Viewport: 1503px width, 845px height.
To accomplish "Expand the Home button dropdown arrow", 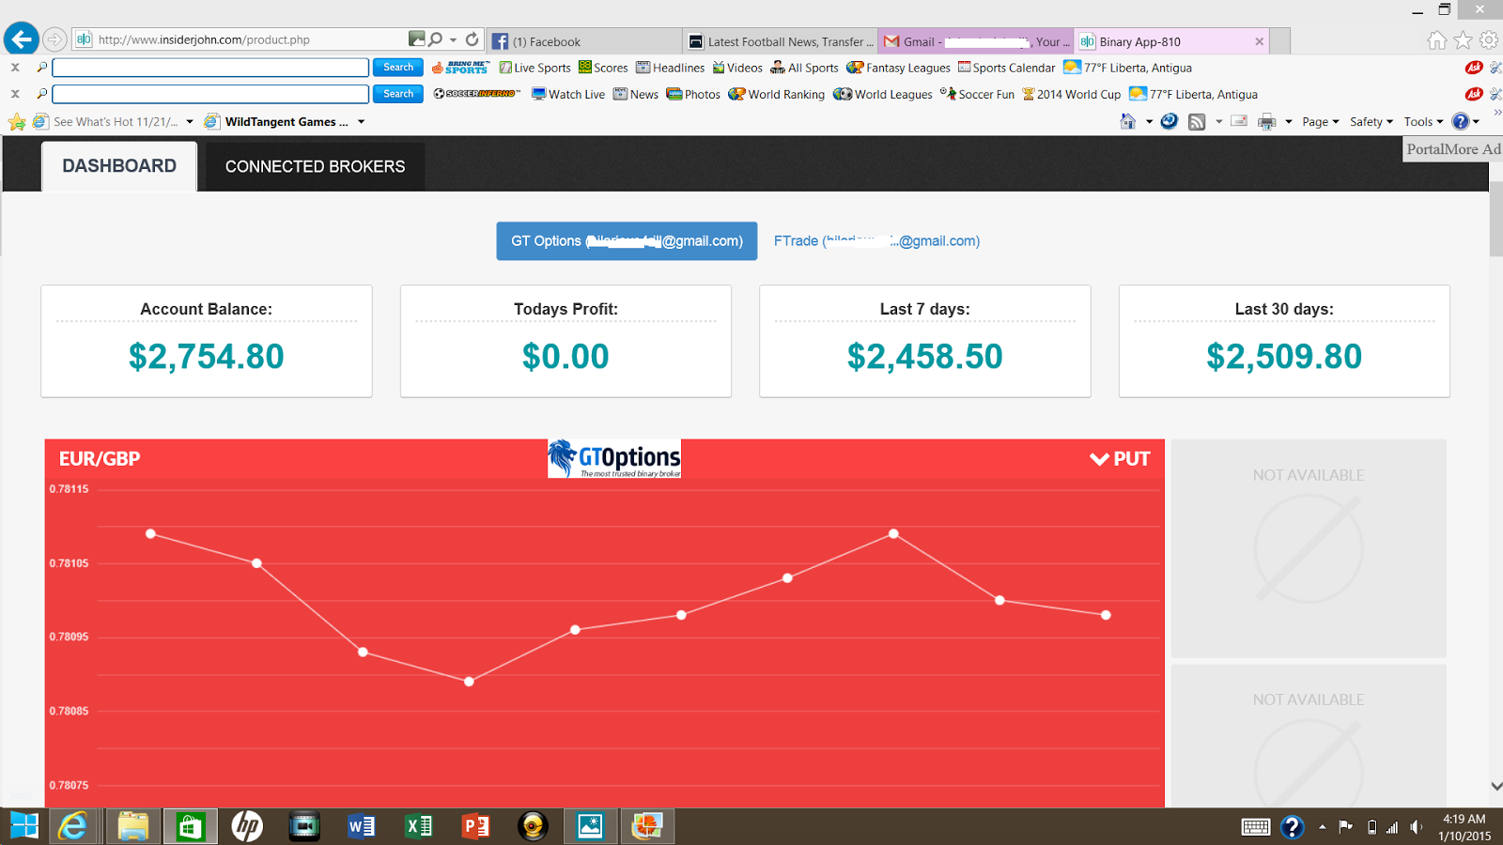I will click(x=1149, y=122).
